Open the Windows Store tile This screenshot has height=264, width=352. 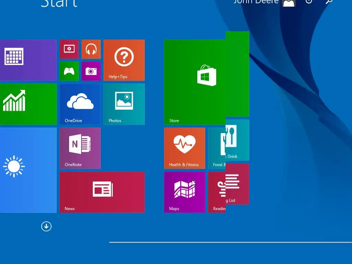[x=207, y=78]
